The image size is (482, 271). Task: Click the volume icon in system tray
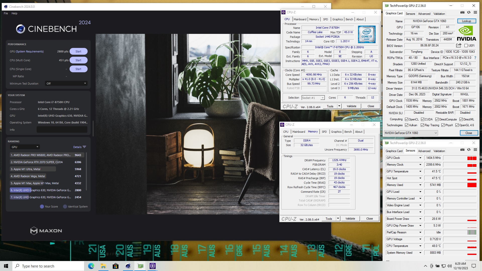(450, 266)
